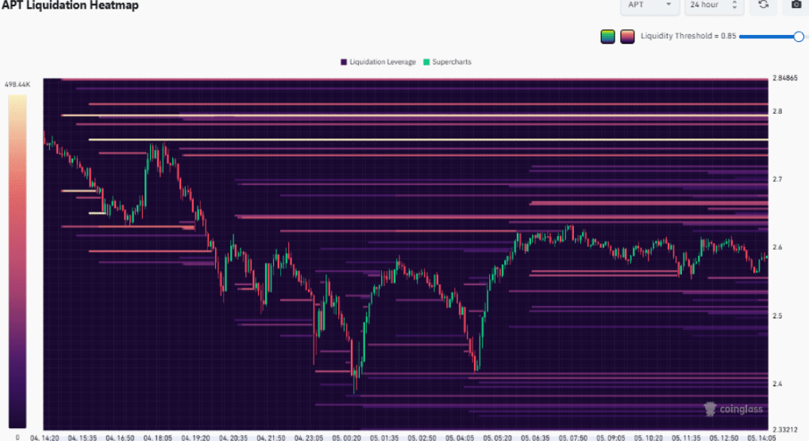This screenshot has height=441, width=809.
Task: Click the refresh data icon
Action: coord(763,5)
